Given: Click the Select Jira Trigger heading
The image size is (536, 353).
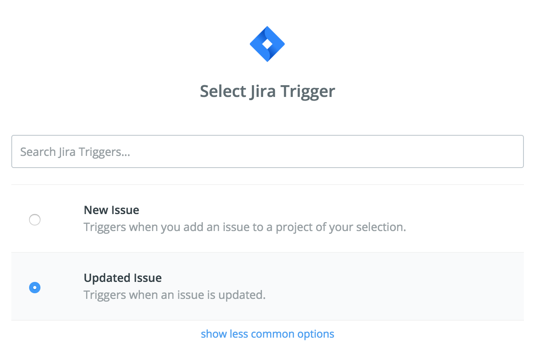Looking at the screenshot, I should [x=268, y=91].
